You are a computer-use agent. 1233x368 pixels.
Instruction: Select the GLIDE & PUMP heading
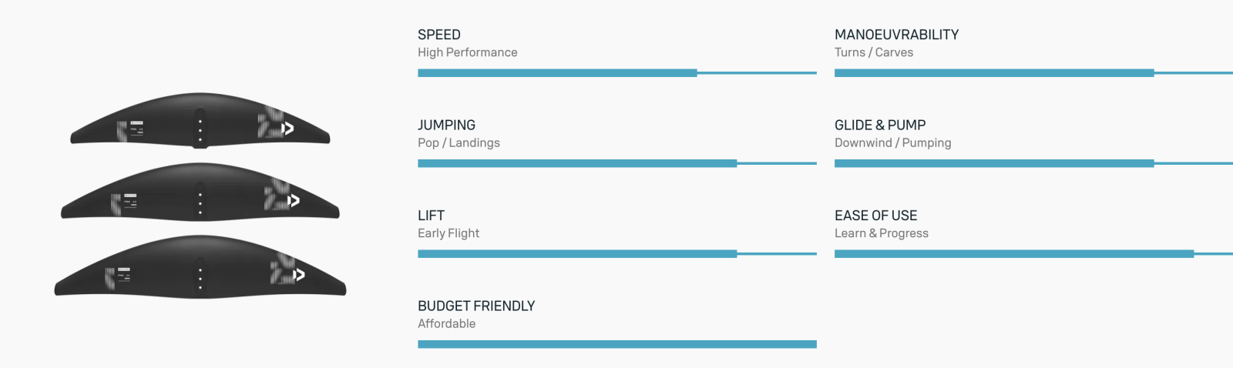pos(880,125)
